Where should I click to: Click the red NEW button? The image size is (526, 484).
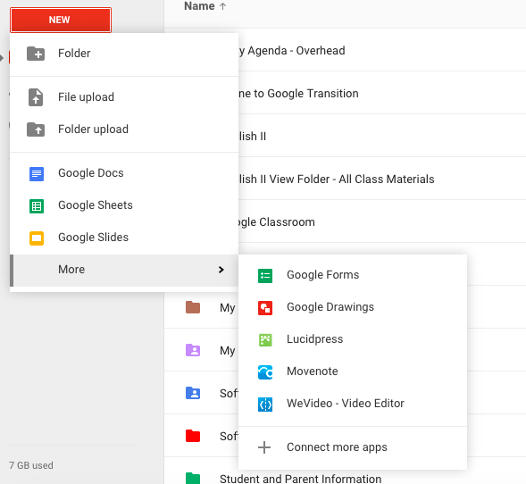point(61,21)
